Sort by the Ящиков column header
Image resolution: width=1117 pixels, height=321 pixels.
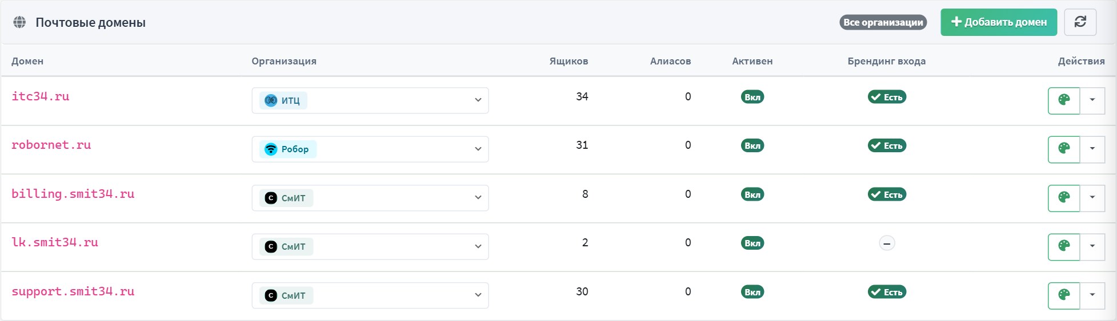tap(568, 61)
